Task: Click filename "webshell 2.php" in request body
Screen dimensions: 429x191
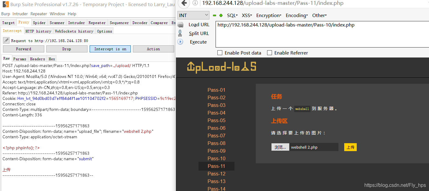Action: (x=138, y=131)
